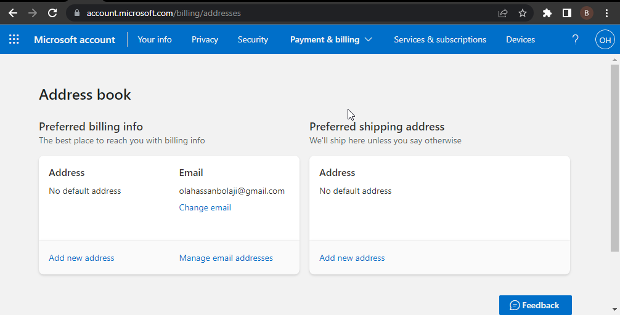Open Services & subscriptions tab
The height and width of the screenshot is (315, 620).
tap(440, 39)
